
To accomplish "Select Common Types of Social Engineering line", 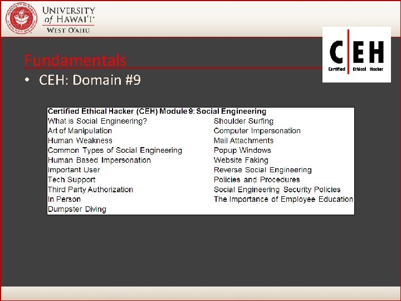I will click(115, 151).
